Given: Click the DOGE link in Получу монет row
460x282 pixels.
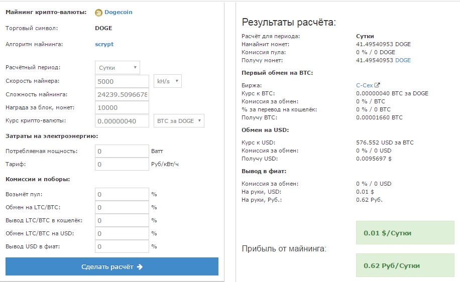Looking at the screenshot, I should click(x=403, y=60).
